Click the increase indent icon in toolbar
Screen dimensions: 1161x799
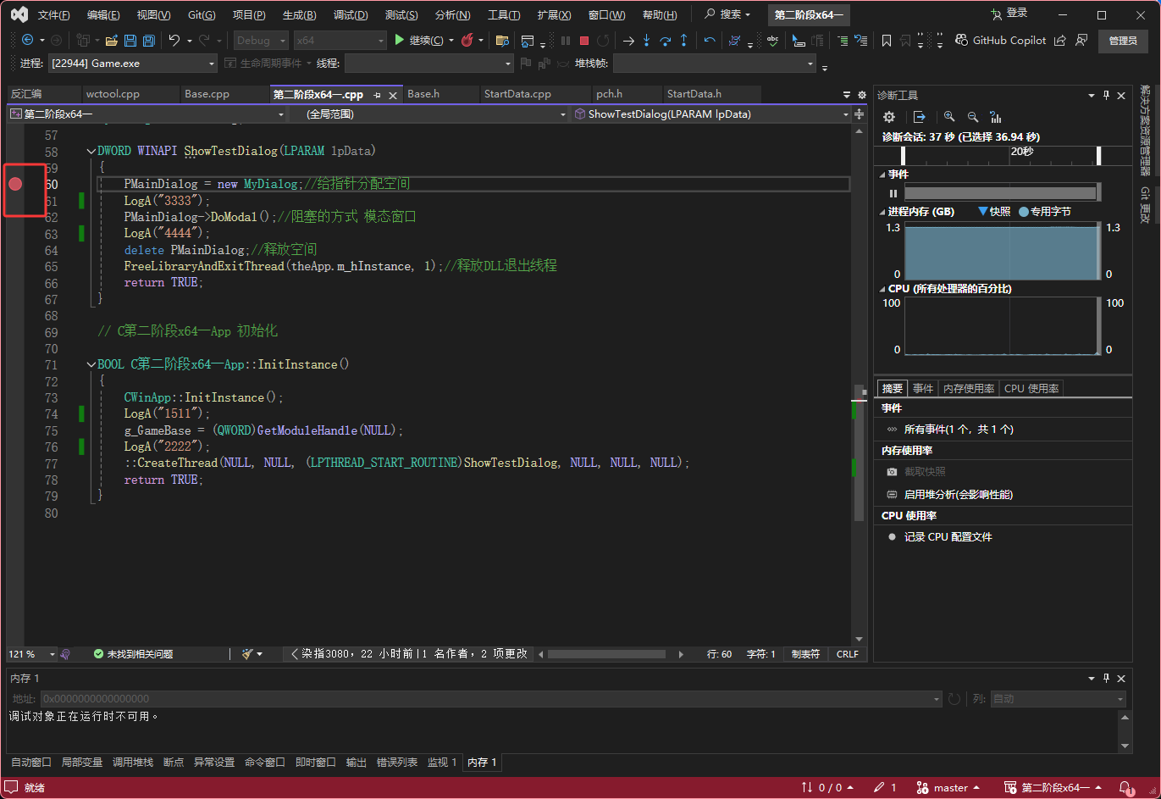(843, 40)
